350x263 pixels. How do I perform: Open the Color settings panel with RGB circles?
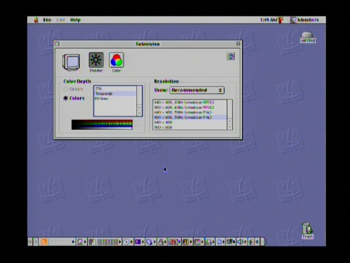pos(116,60)
